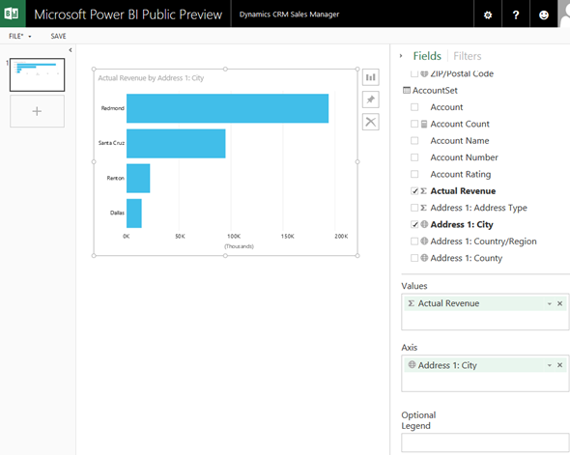Remove Actual Revenue from Values
570x455 pixels.
click(x=559, y=303)
